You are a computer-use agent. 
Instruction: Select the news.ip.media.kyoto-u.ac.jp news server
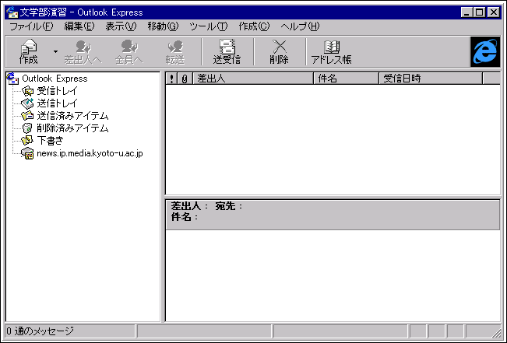coord(90,153)
